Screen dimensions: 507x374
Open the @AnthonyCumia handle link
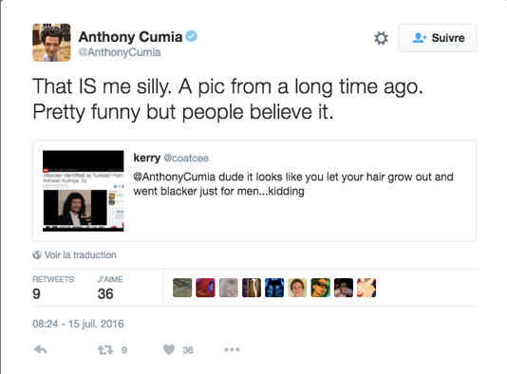coord(120,52)
